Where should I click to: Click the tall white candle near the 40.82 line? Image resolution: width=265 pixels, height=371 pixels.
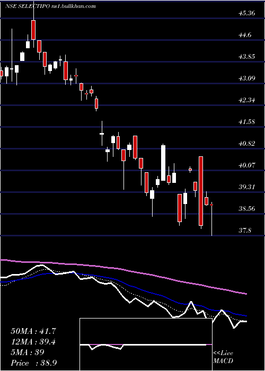pos(163,163)
